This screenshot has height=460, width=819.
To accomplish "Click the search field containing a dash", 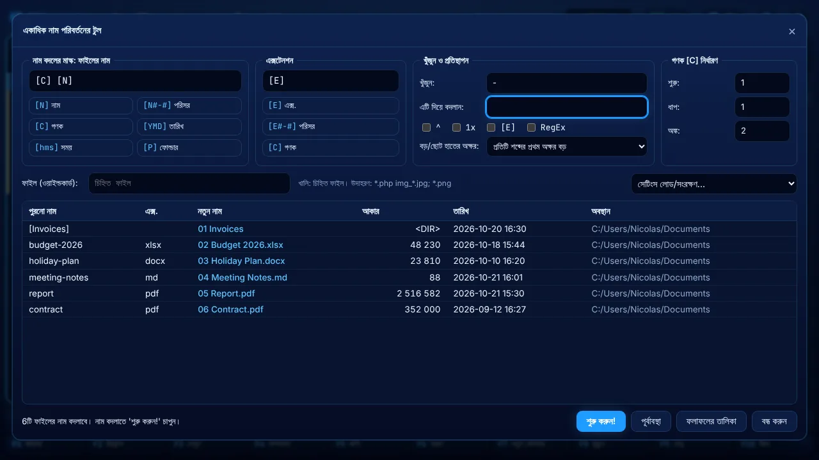I will click(x=567, y=83).
